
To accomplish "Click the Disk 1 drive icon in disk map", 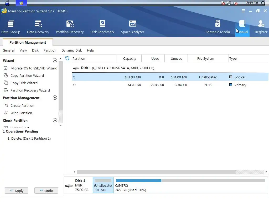I will click(x=69, y=186).
